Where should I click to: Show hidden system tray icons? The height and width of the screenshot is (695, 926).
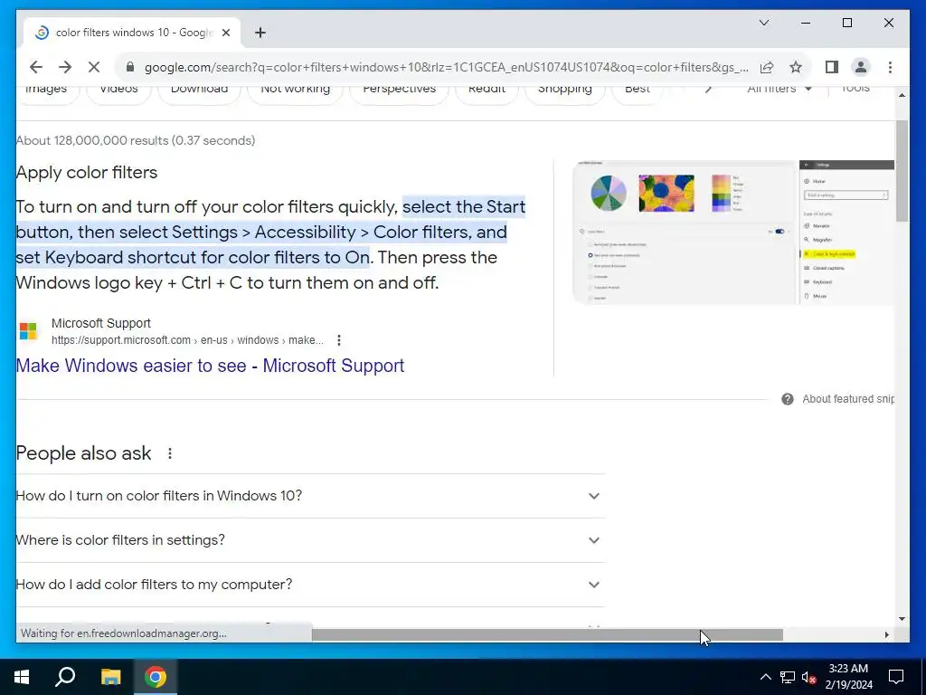pos(765,677)
